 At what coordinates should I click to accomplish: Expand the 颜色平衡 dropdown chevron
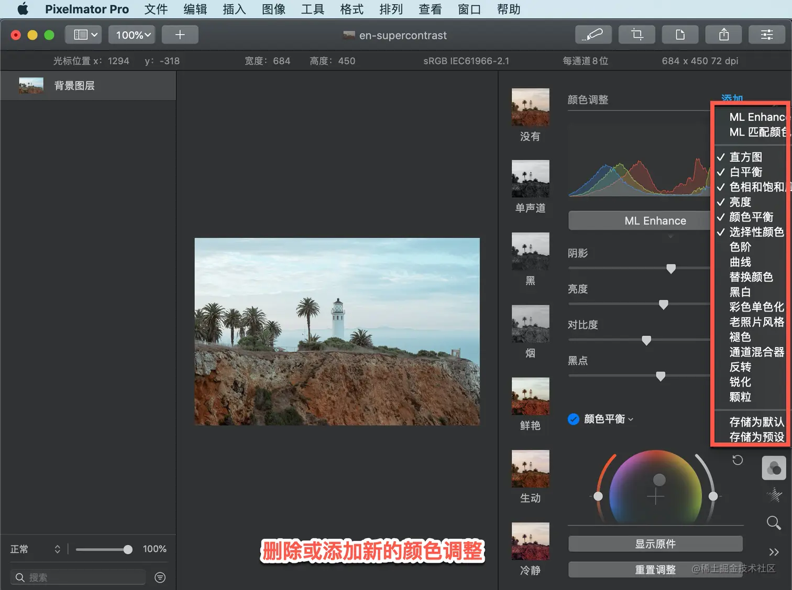click(x=631, y=420)
